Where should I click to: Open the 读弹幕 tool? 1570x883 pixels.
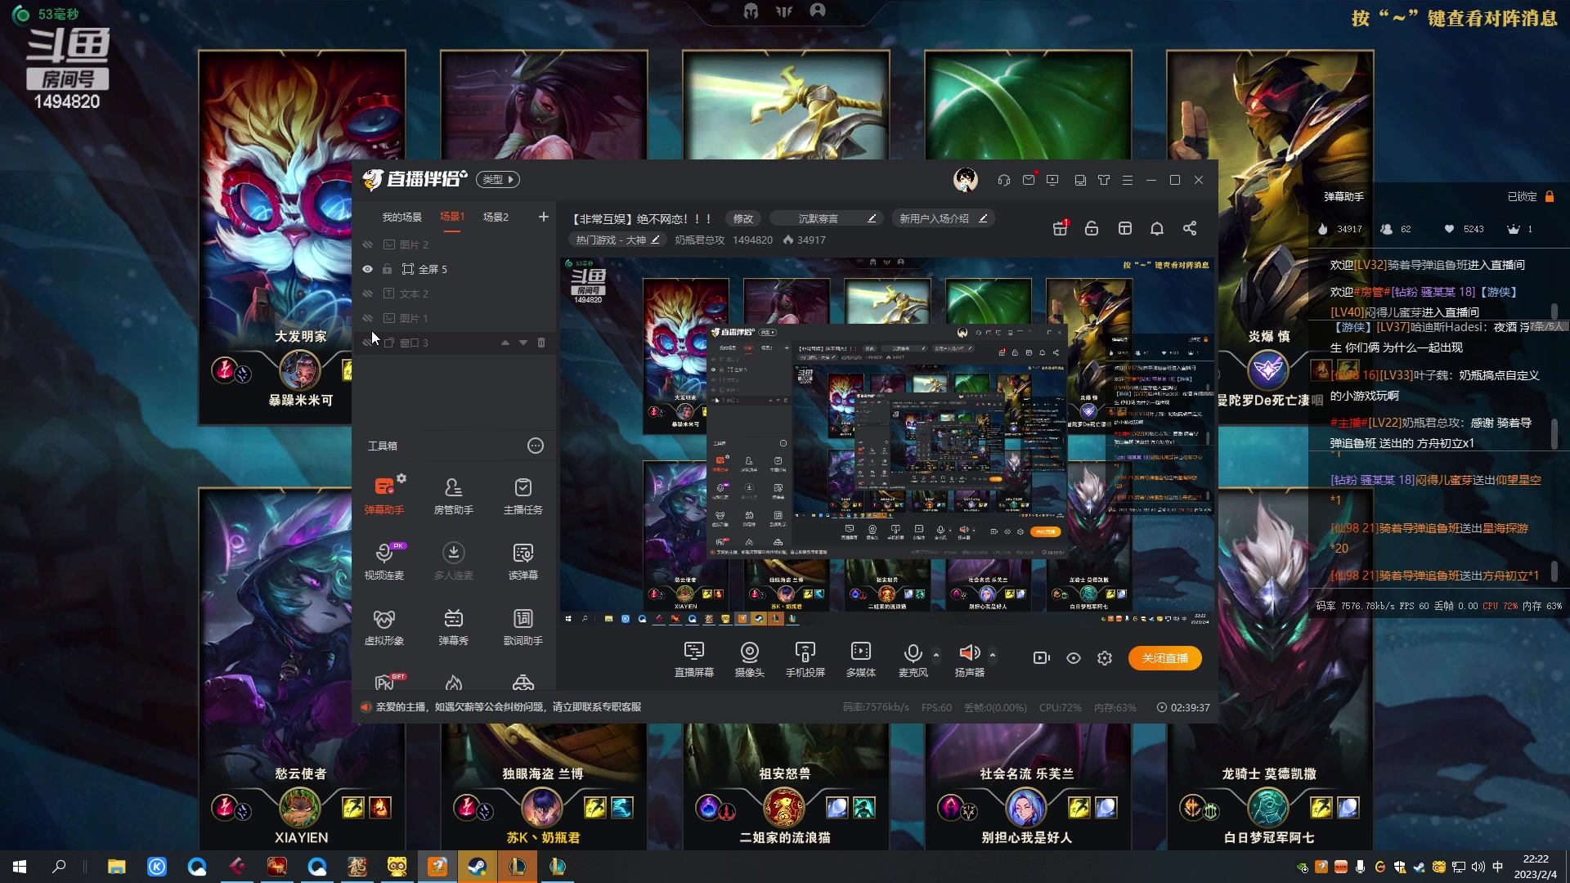click(x=523, y=560)
